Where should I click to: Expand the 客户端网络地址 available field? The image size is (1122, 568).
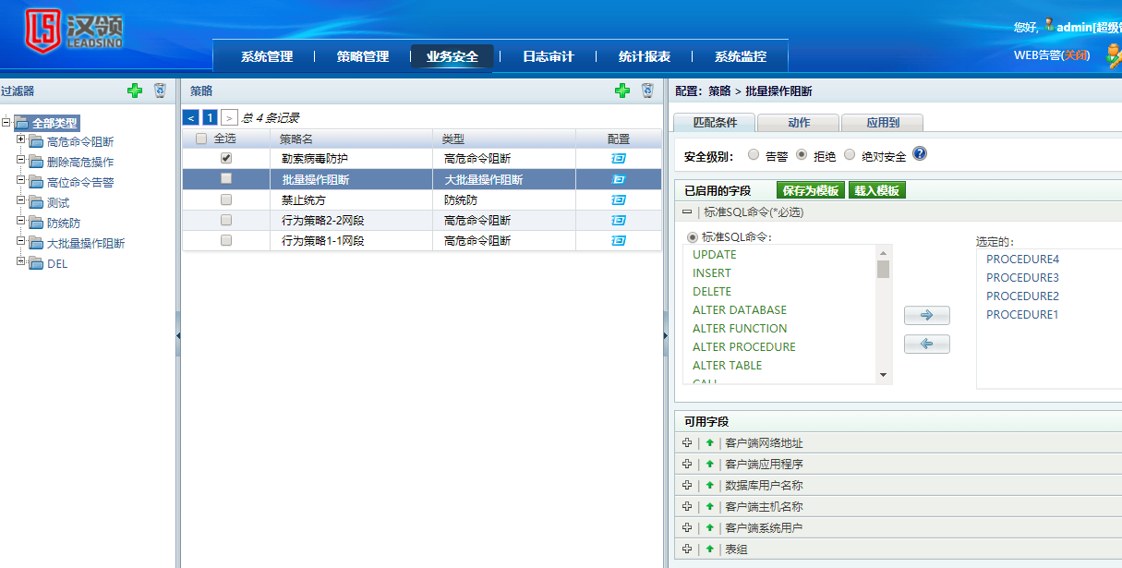[x=686, y=442]
